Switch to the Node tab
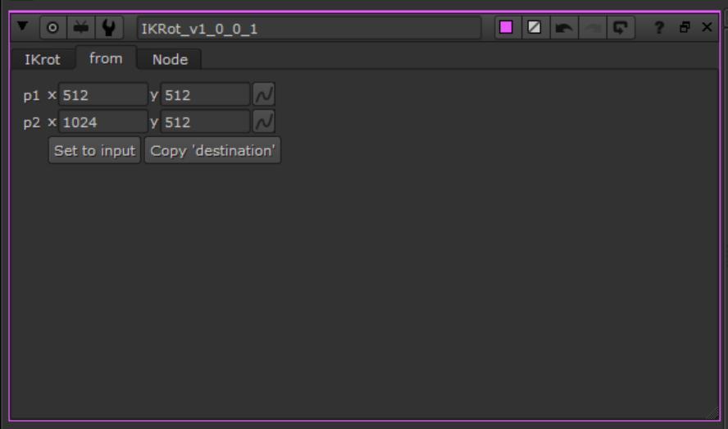The width and height of the screenshot is (728, 429). tap(170, 60)
